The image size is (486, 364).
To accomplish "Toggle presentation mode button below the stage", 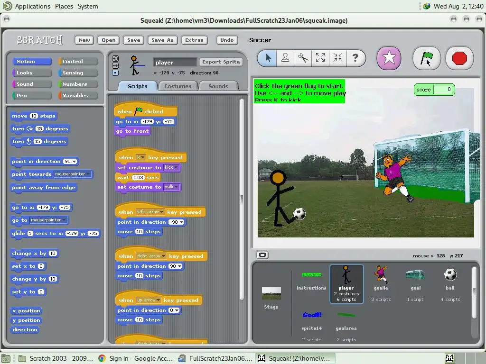I will click(262, 255).
